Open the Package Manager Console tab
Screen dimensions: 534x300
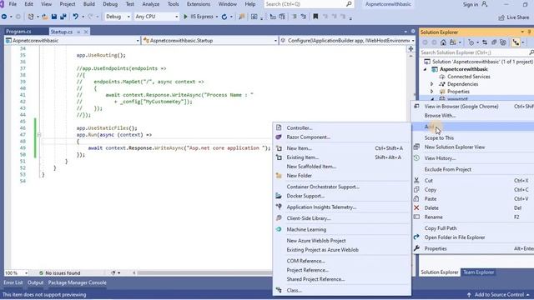(77, 282)
